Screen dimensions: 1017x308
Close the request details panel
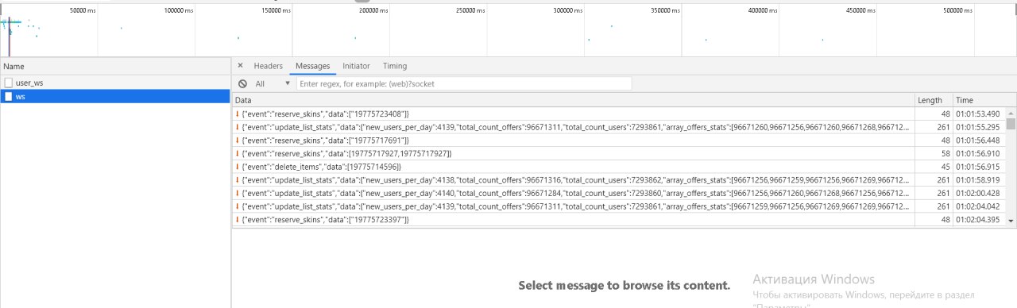click(241, 66)
